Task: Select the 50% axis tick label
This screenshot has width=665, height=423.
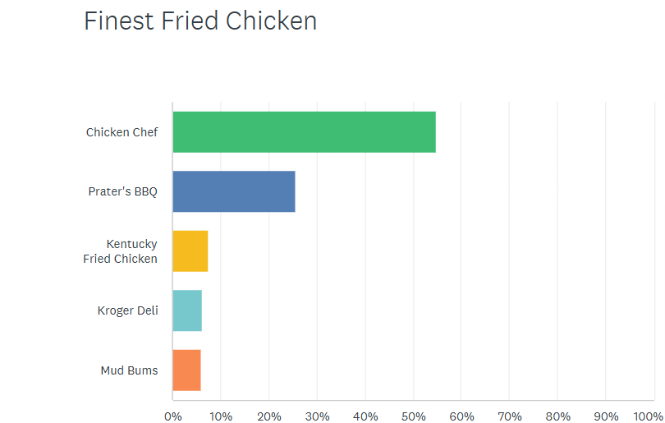Action: 413,416
